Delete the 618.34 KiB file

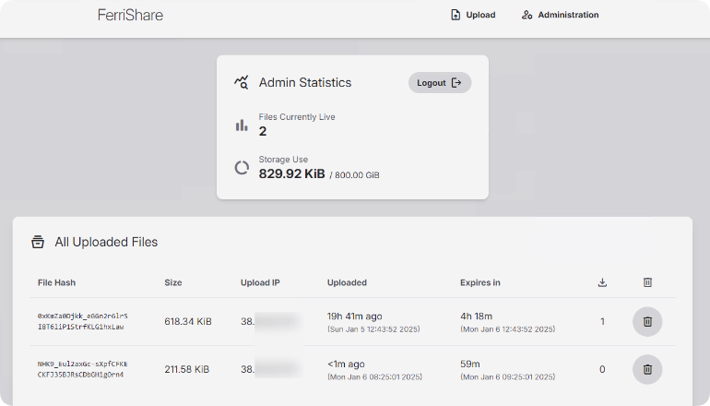(647, 322)
